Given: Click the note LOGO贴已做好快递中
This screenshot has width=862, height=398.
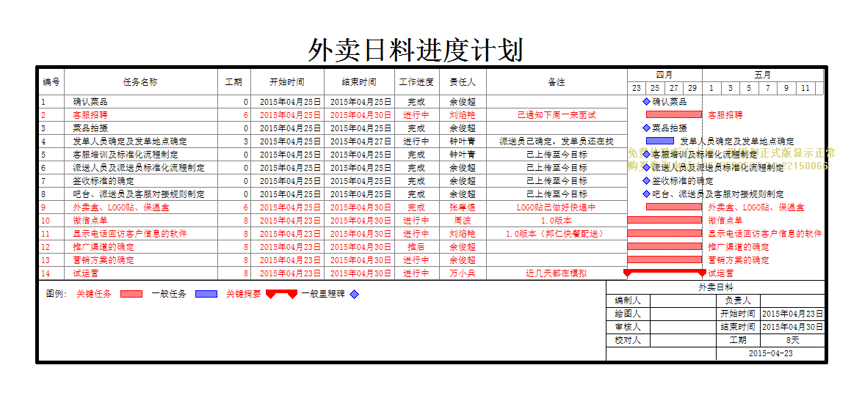Looking at the screenshot, I should pyautogui.click(x=557, y=207).
